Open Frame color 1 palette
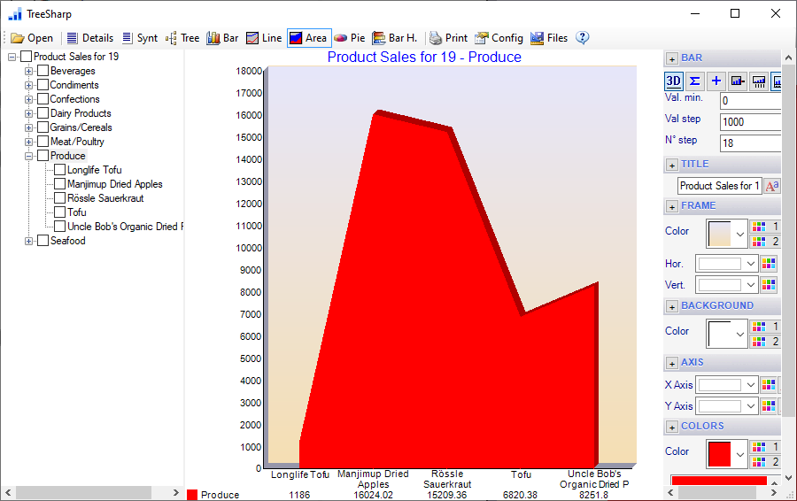The width and height of the screenshot is (797, 501). (765, 226)
